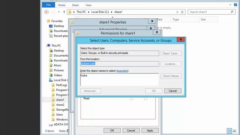Click Local Disk (C:) breadcrumb
Viewport: 240px width, 135px height.
[x=100, y=12]
